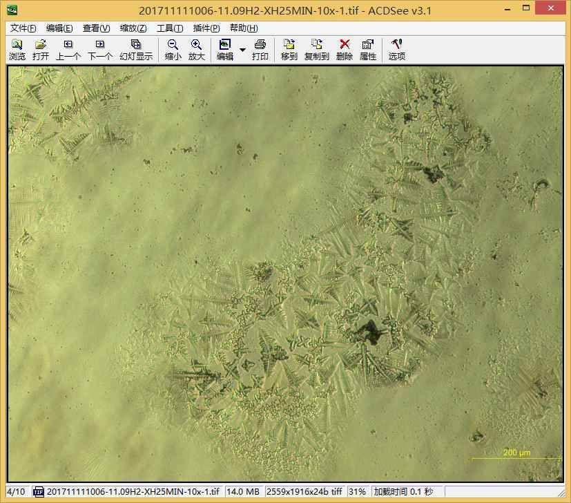Zoom out with 缩小 icon
This screenshot has width=571, height=503.
[173, 50]
